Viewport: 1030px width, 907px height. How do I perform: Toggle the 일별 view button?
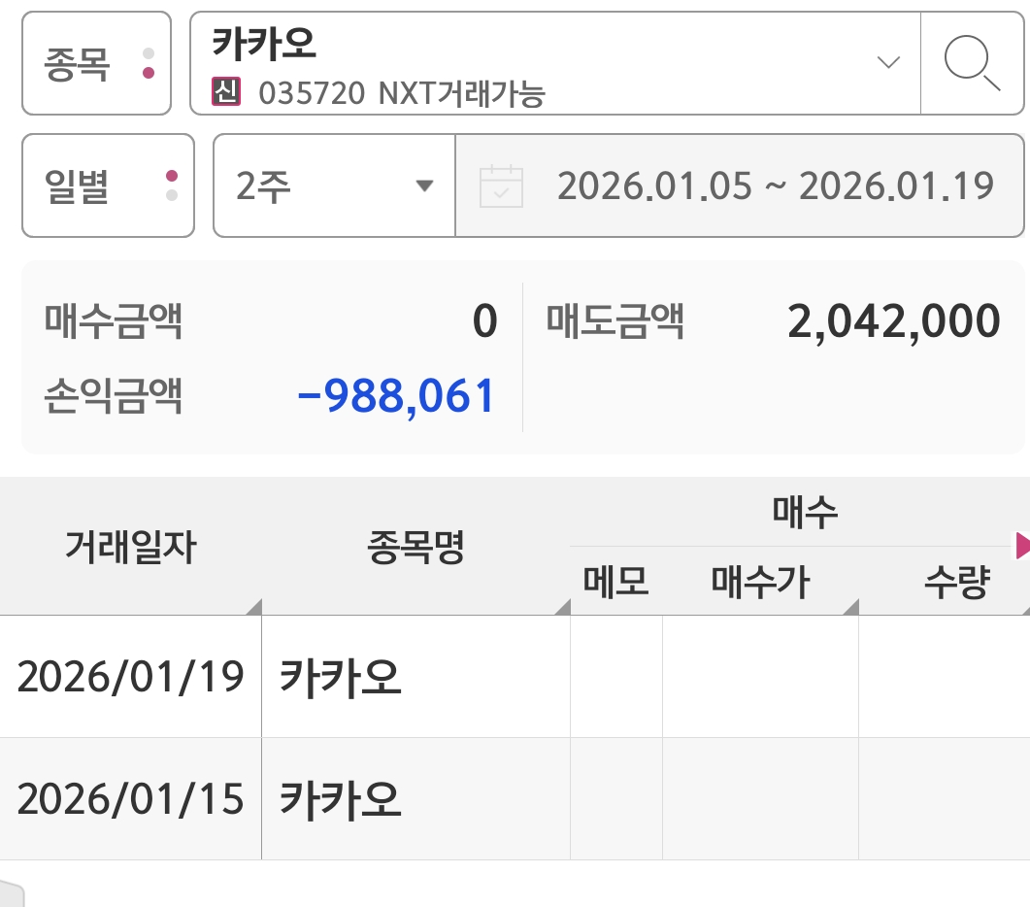[108, 185]
